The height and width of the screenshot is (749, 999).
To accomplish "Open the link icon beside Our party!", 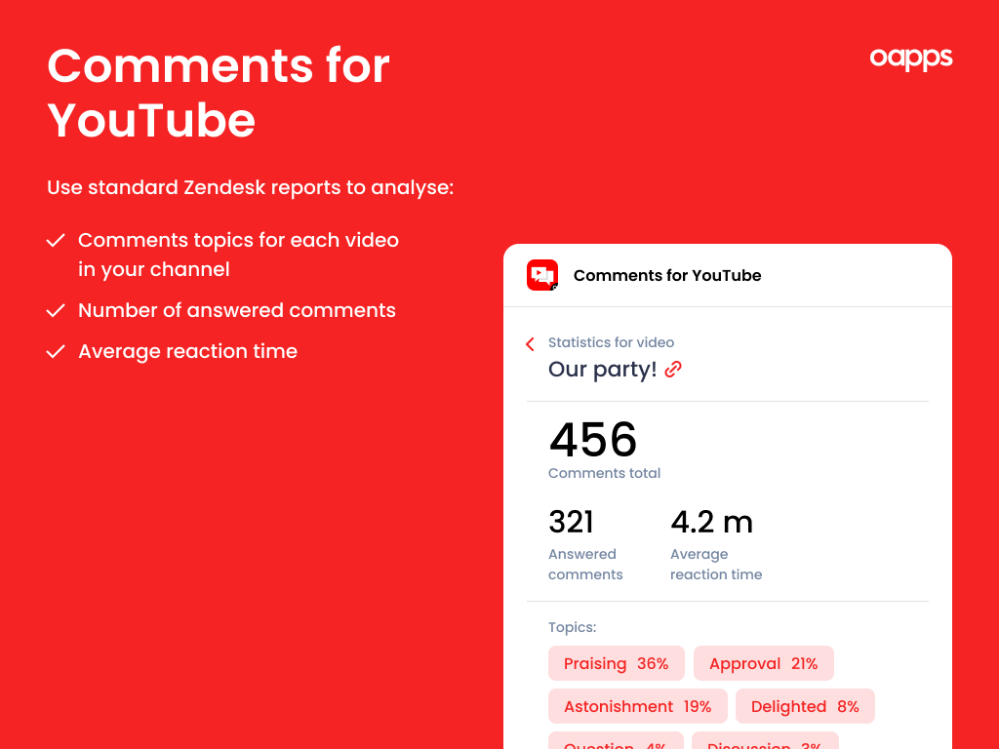I will [x=673, y=370].
